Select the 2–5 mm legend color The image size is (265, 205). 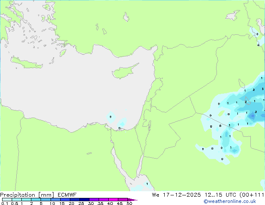pos(36,200)
